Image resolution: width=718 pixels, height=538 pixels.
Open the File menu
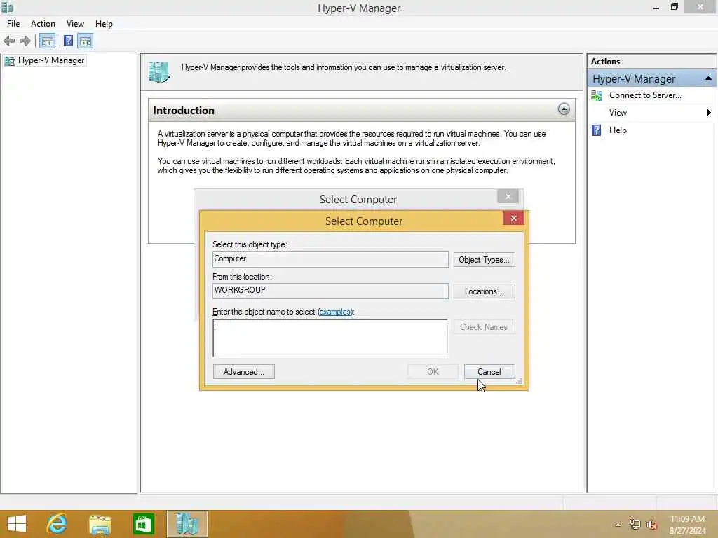click(x=13, y=24)
